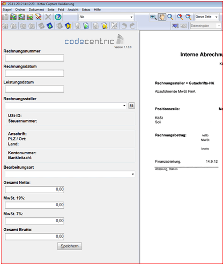Click the gray undo curved arrow icon
The image size is (224, 265).
(x=124, y=26)
